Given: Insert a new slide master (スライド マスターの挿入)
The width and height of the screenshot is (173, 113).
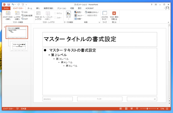Looking at the screenshot, I should tap(8, 15).
